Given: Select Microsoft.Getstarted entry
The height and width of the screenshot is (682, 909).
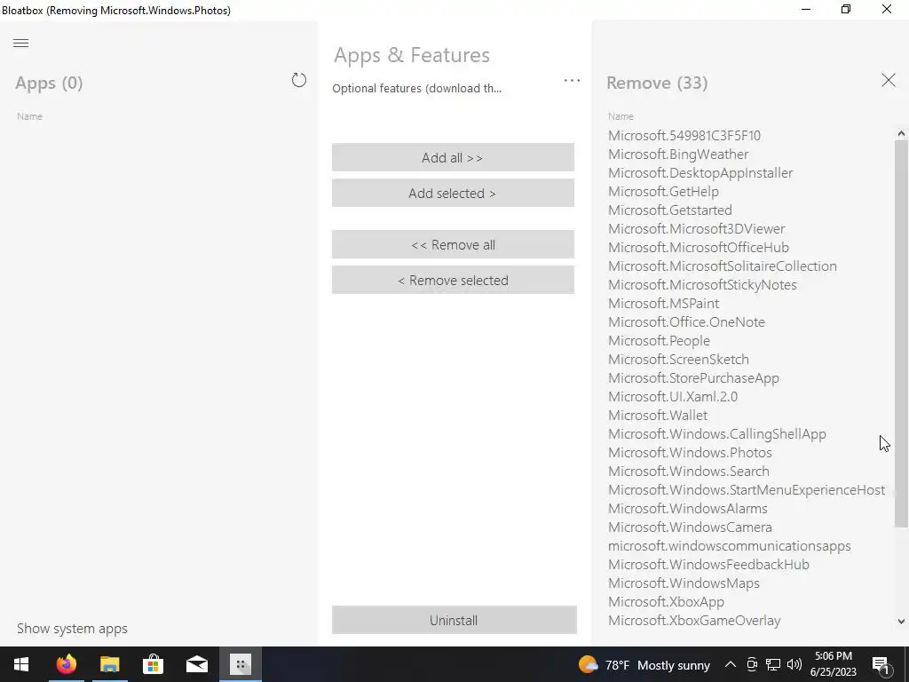Looking at the screenshot, I should 669,210.
